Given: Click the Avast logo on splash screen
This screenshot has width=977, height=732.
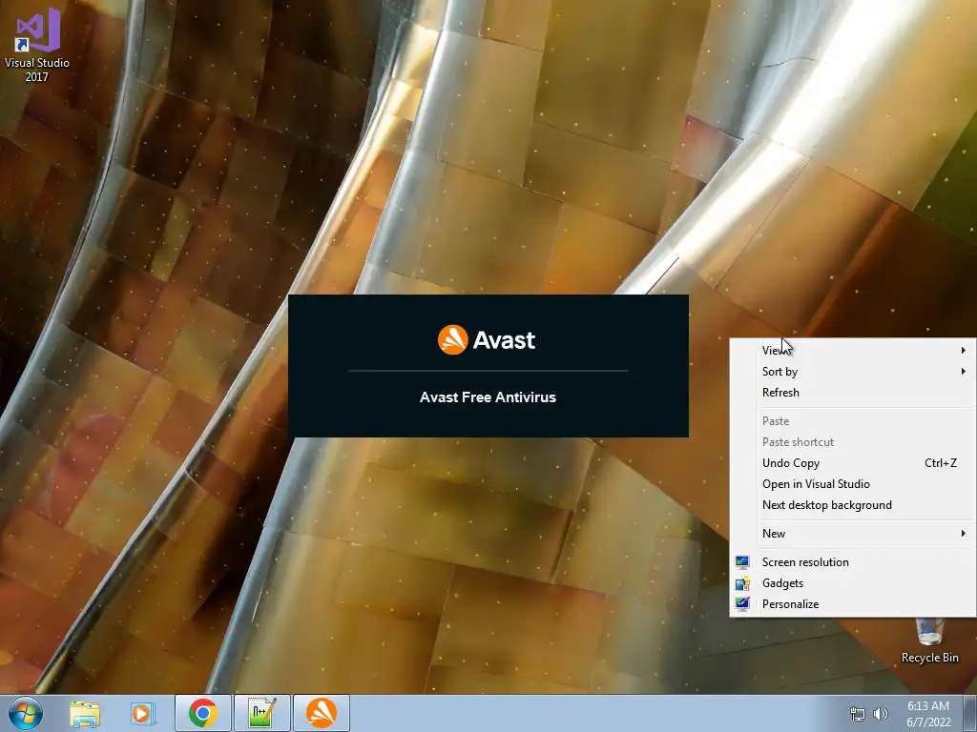Looking at the screenshot, I should coord(487,340).
